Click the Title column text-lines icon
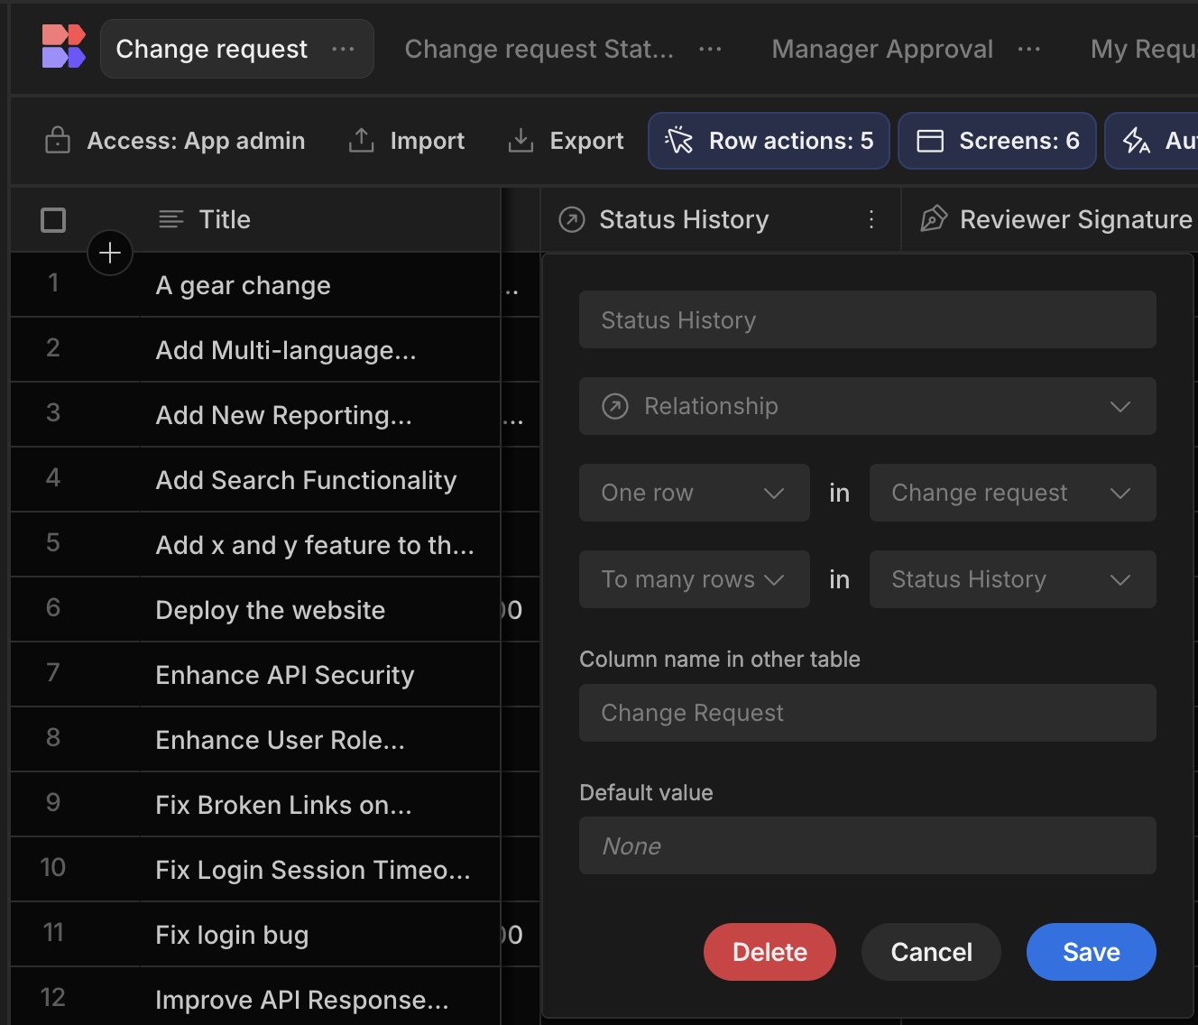This screenshot has height=1025, width=1198. tap(171, 219)
